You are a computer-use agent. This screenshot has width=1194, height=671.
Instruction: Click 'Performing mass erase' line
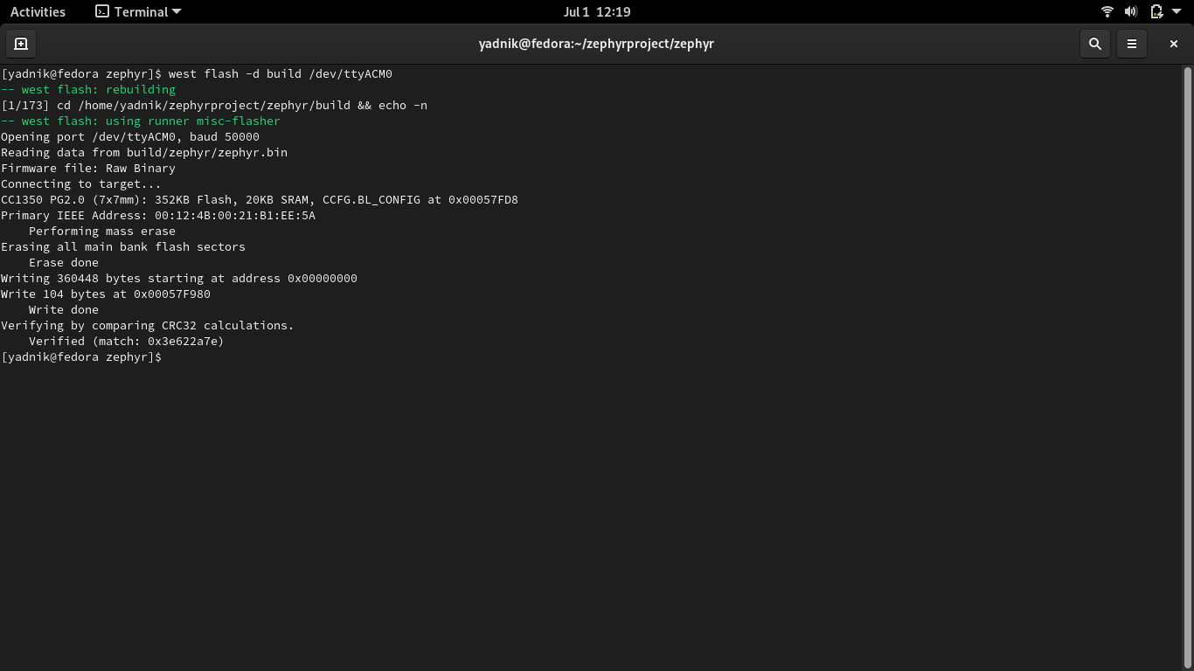tap(102, 232)
